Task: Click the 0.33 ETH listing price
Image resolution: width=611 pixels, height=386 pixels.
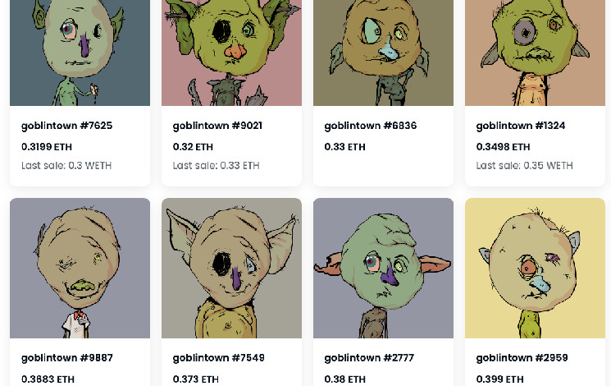Action: coord(344,147)
